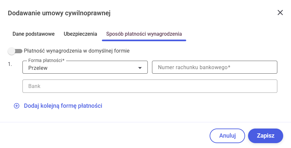Click the dialog title text

pos(59,13)
